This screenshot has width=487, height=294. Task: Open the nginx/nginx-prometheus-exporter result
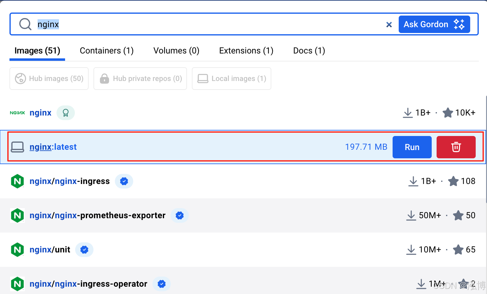97,215
